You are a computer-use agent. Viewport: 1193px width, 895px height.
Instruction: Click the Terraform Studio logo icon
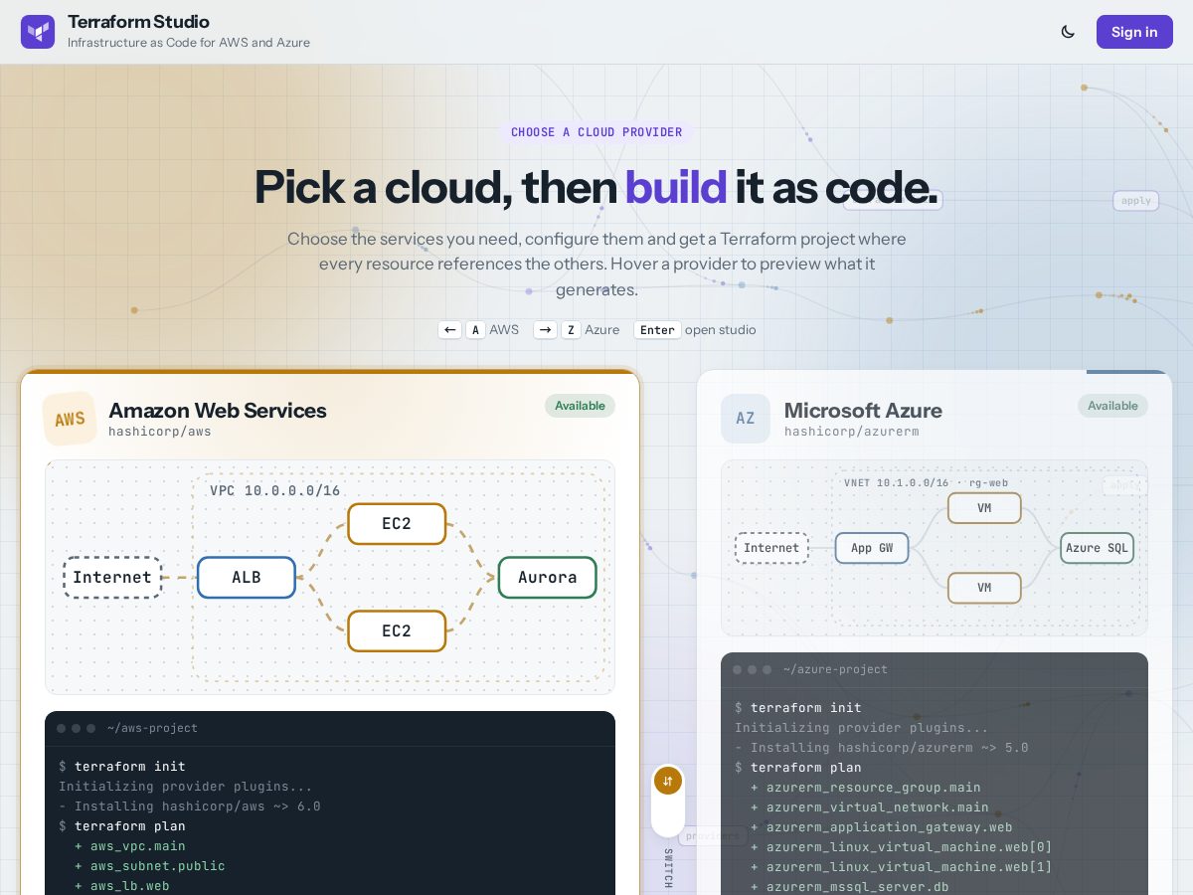(x=38, y=32)
